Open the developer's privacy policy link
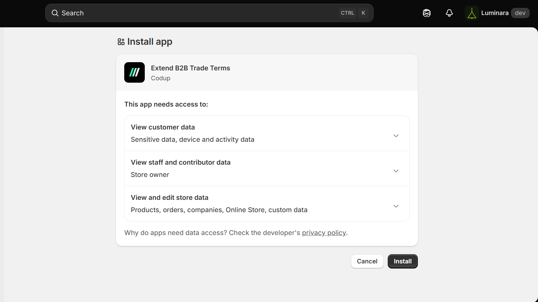538x302 pixels. click(x=324, y=233)
